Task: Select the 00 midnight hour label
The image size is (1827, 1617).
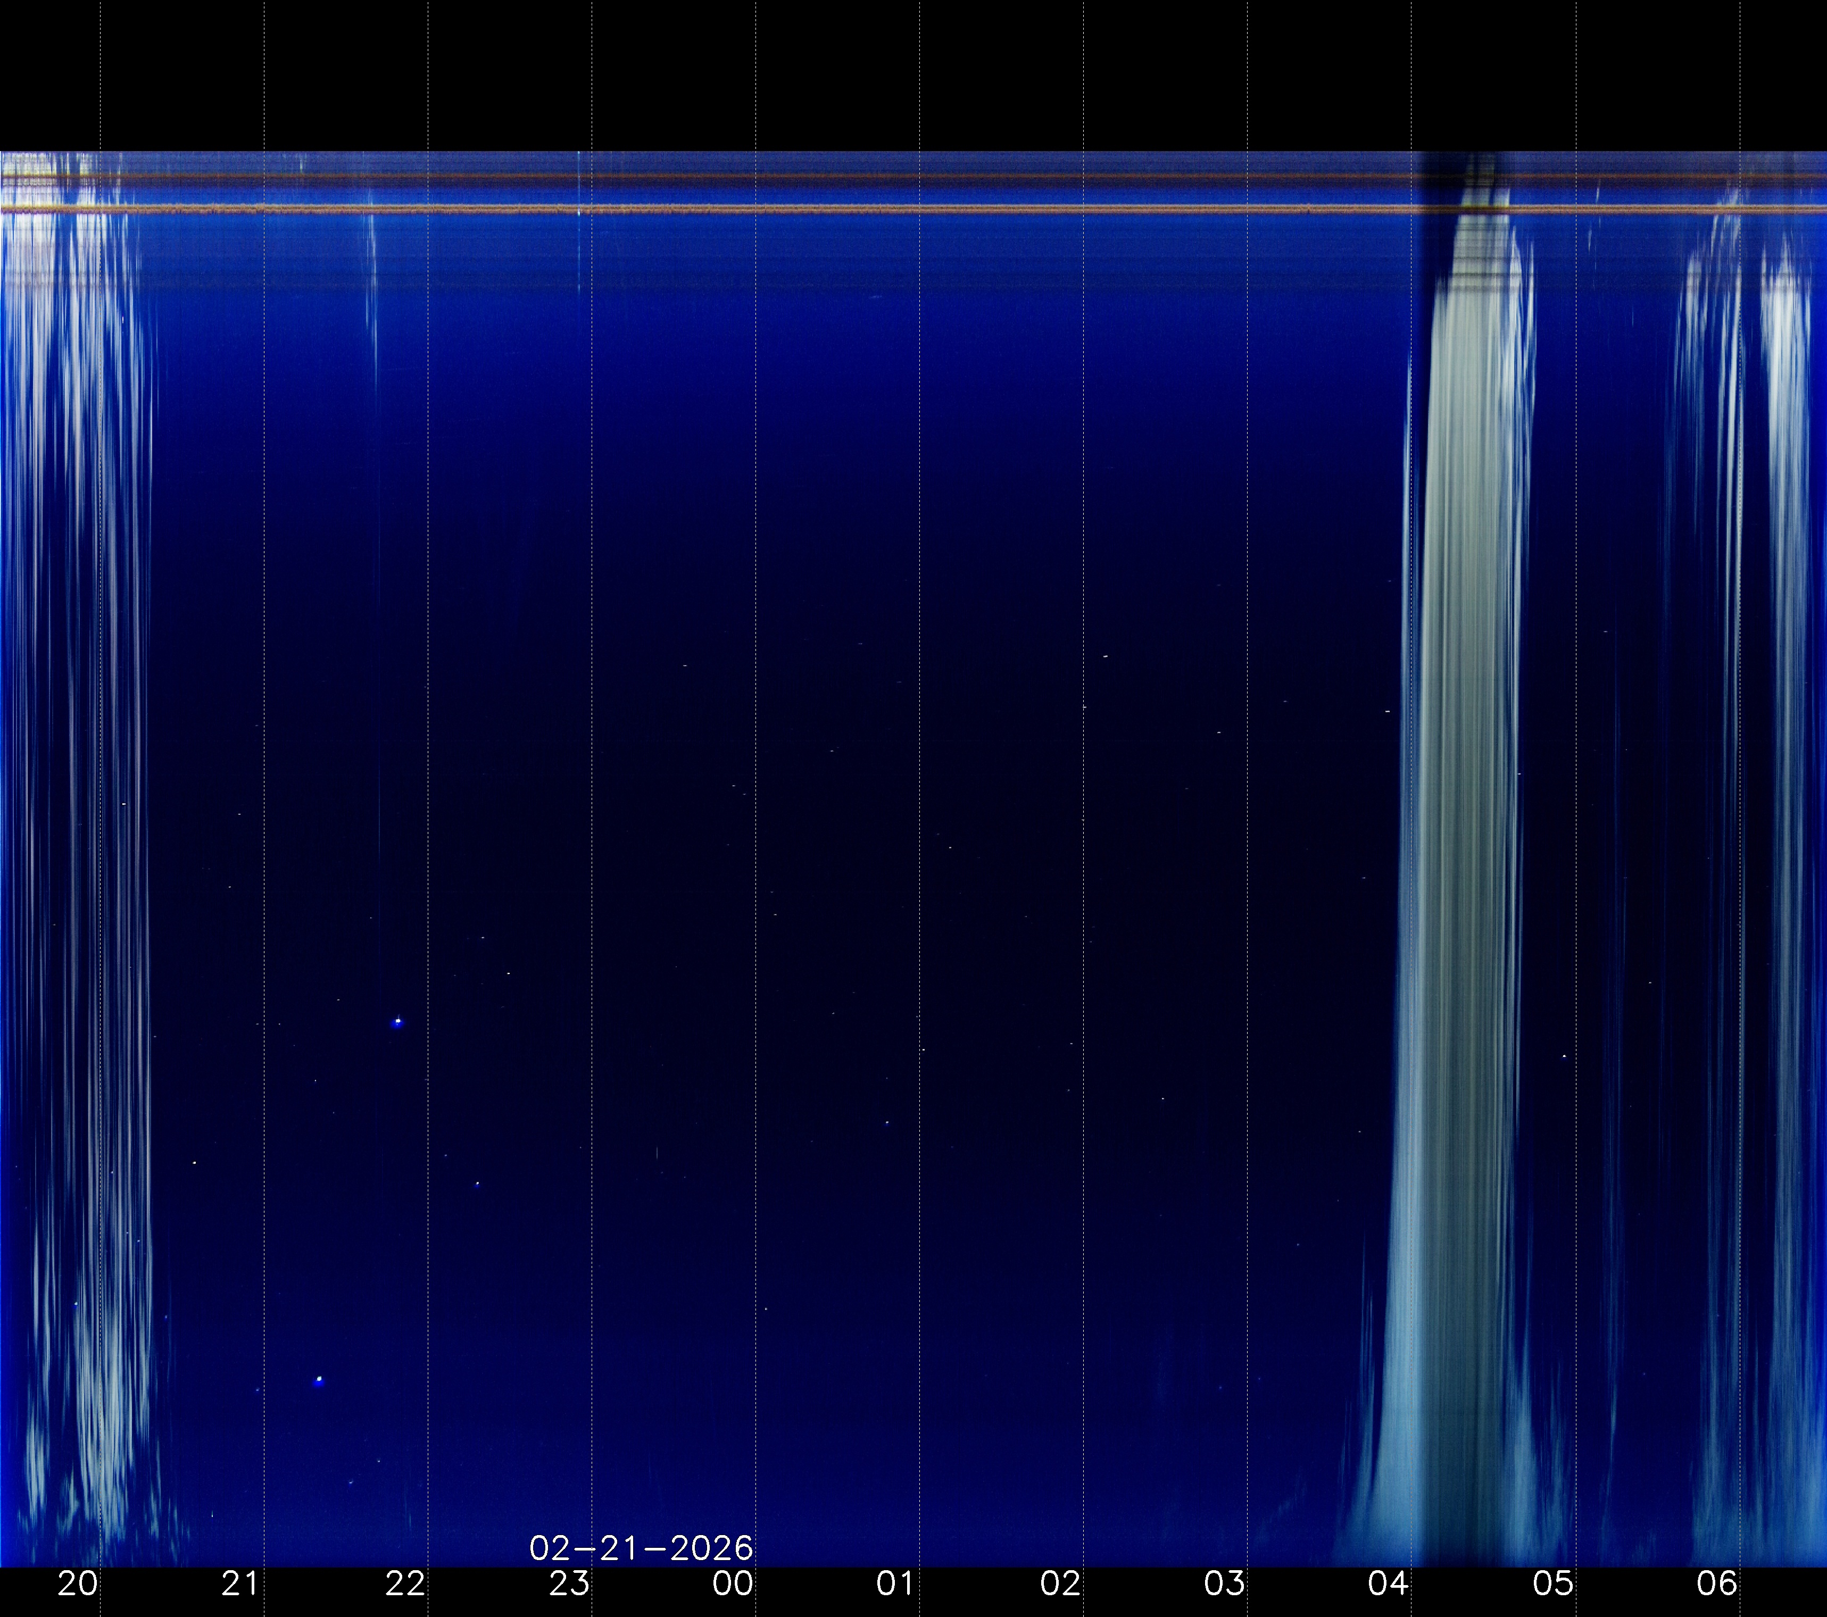Action: tap(733, 1584)
